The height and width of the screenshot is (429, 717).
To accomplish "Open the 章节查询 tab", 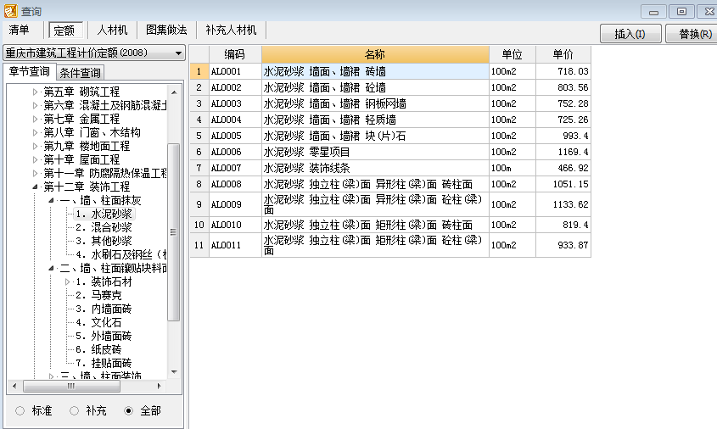I will tap(29, 72).
